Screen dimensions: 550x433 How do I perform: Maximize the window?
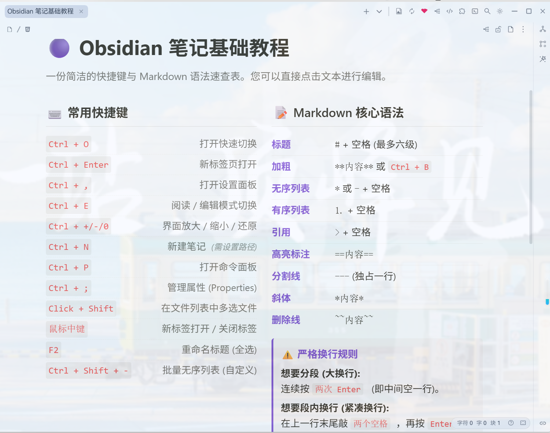click(529, 11)
